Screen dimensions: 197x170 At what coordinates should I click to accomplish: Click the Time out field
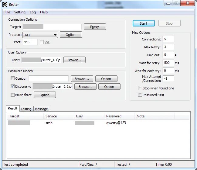coord(168,55)
